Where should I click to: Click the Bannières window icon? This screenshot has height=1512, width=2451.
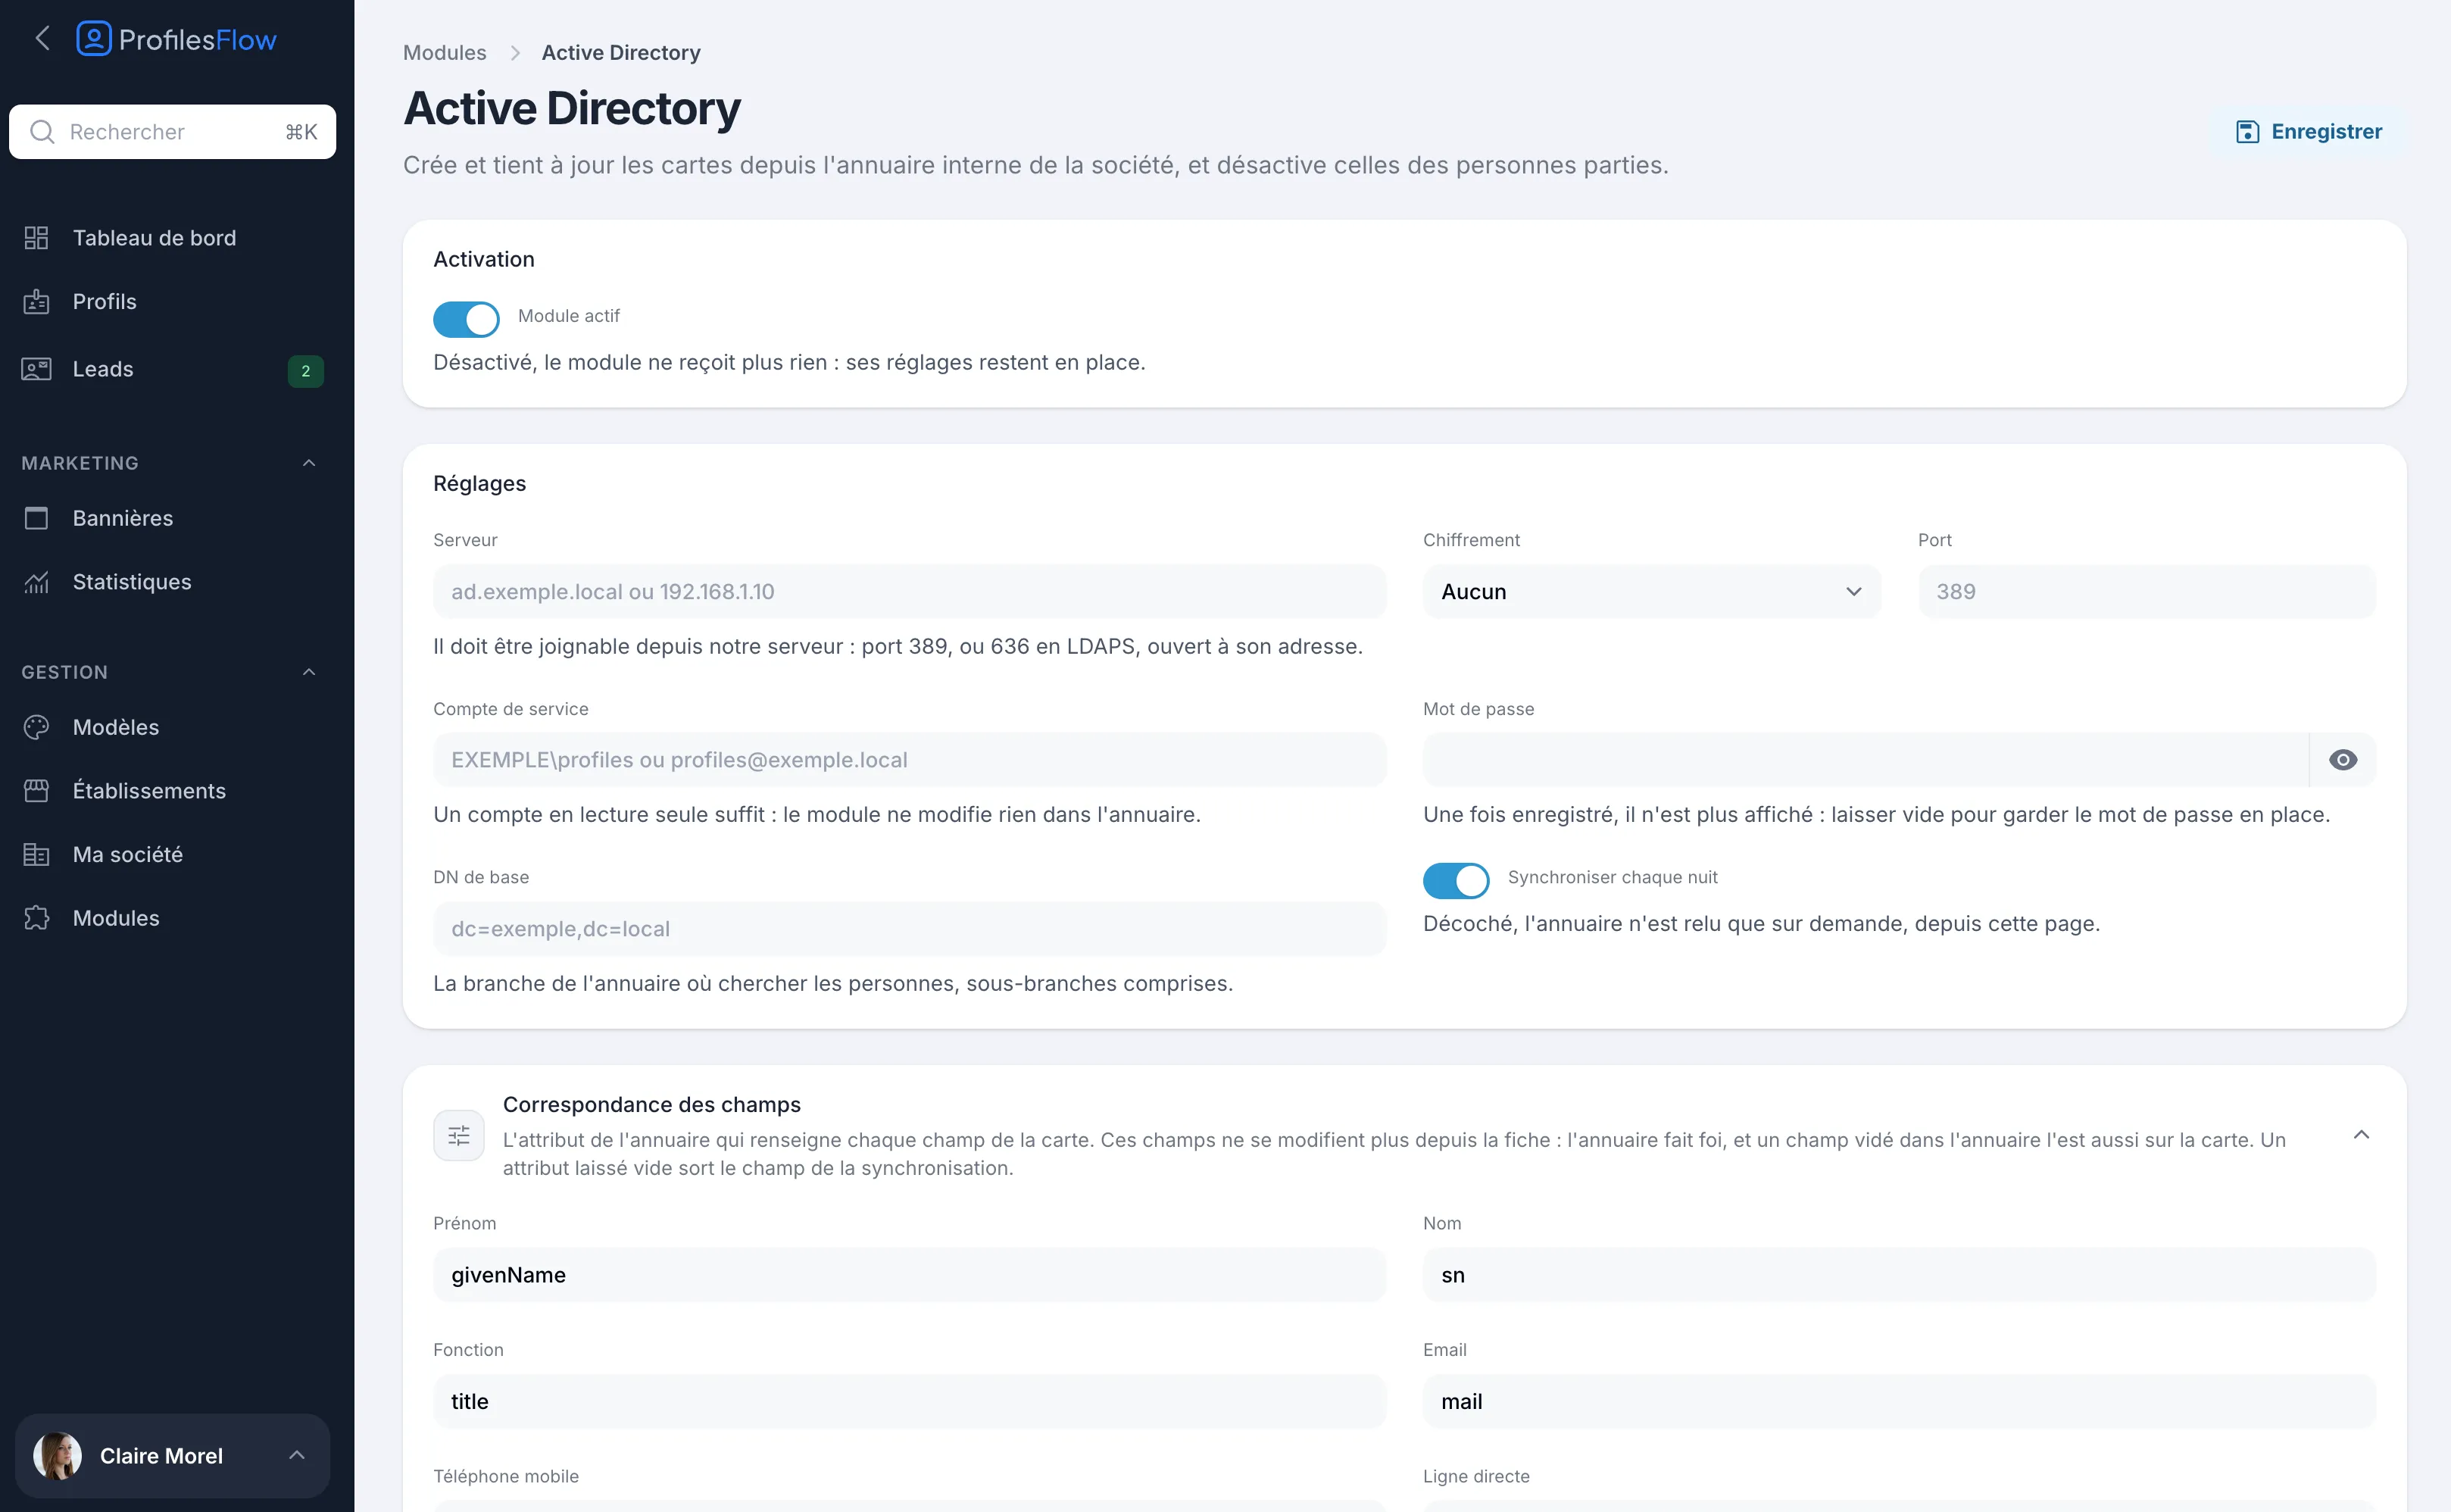pyautogui.click(x=36, y=518)
